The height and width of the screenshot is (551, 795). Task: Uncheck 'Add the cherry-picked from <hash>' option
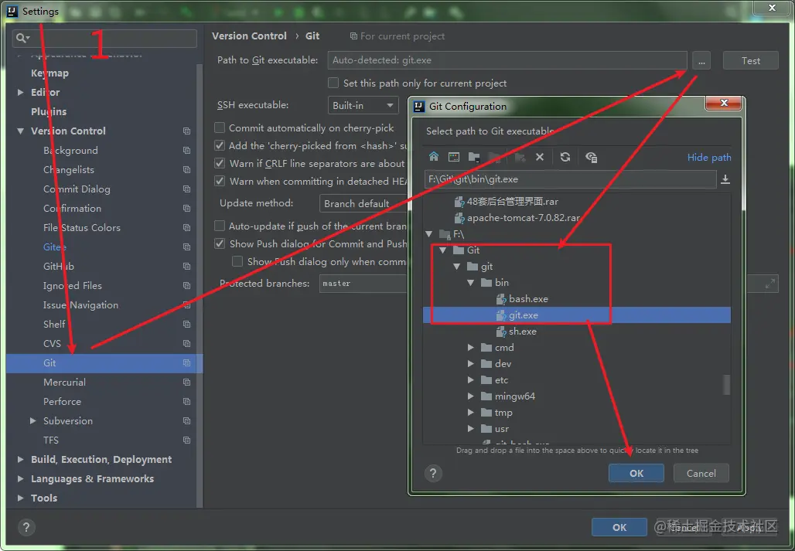coord(220,145)
